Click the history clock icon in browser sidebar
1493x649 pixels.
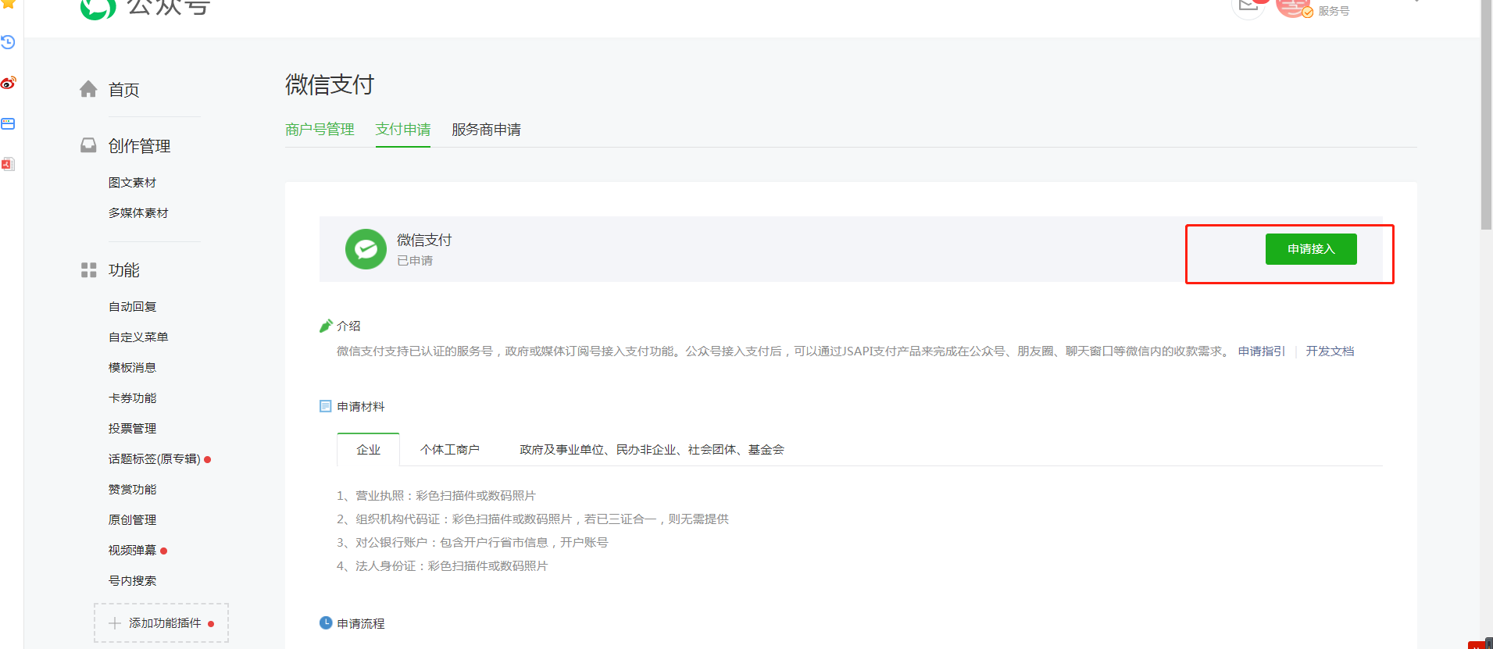8,42
